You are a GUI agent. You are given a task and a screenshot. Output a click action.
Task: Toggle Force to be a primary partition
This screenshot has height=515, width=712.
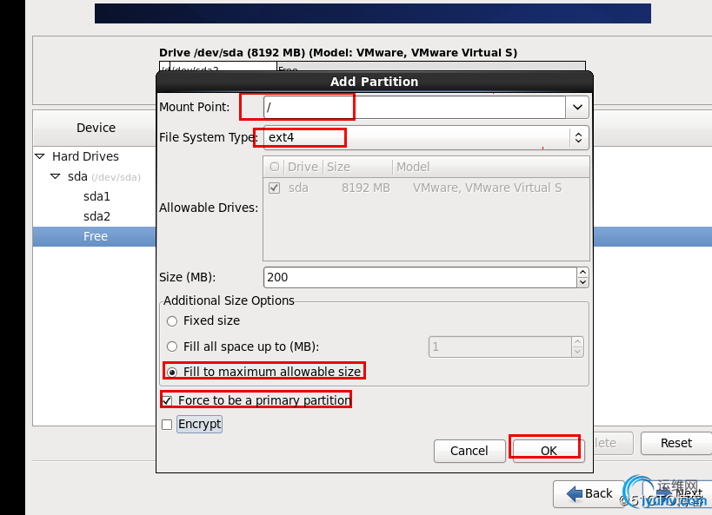[167, 400]
